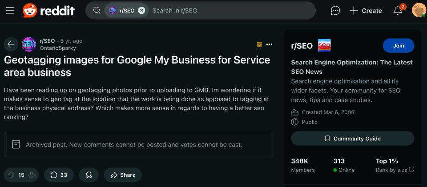This screenshot has height=187, width=427.
Task: Join the r/SEO community
Action: point(399,46)
